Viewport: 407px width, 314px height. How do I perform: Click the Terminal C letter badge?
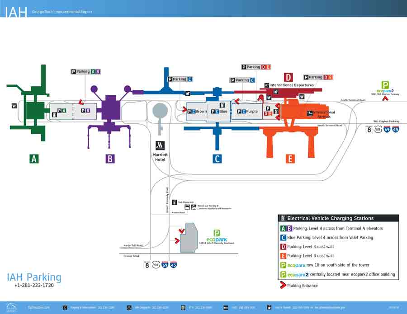click(x=218, y=158)
